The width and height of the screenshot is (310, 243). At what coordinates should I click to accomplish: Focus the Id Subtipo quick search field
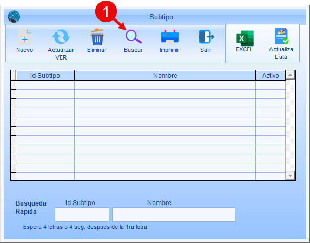coord(82,214)
